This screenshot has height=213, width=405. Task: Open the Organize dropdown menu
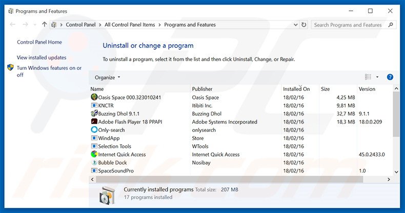(108, 77)
